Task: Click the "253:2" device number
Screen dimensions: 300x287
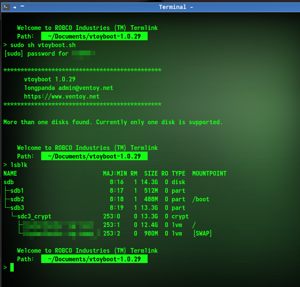Action: (x=112, y=233)
